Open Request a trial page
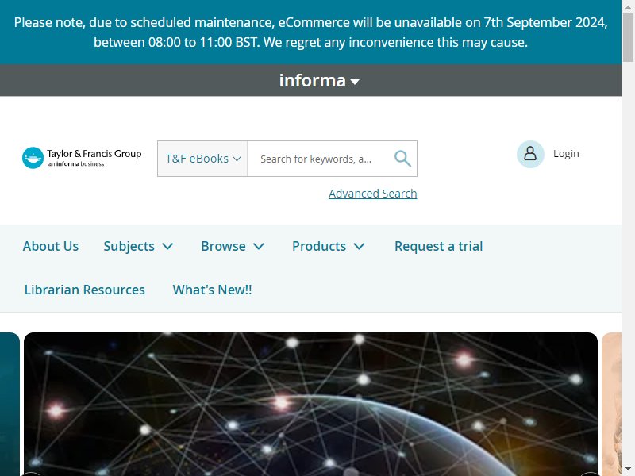The width and height of the screenshot is (635, 476). (439, 246)
